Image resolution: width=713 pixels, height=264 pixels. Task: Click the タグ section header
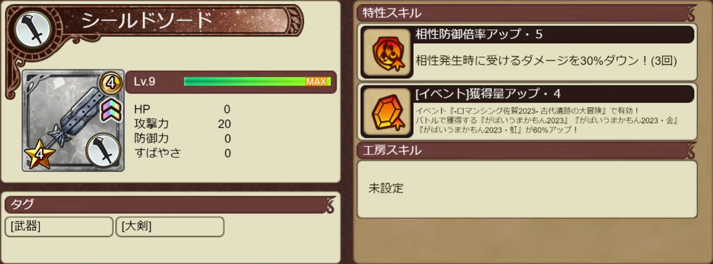click(x=170, y=205)
